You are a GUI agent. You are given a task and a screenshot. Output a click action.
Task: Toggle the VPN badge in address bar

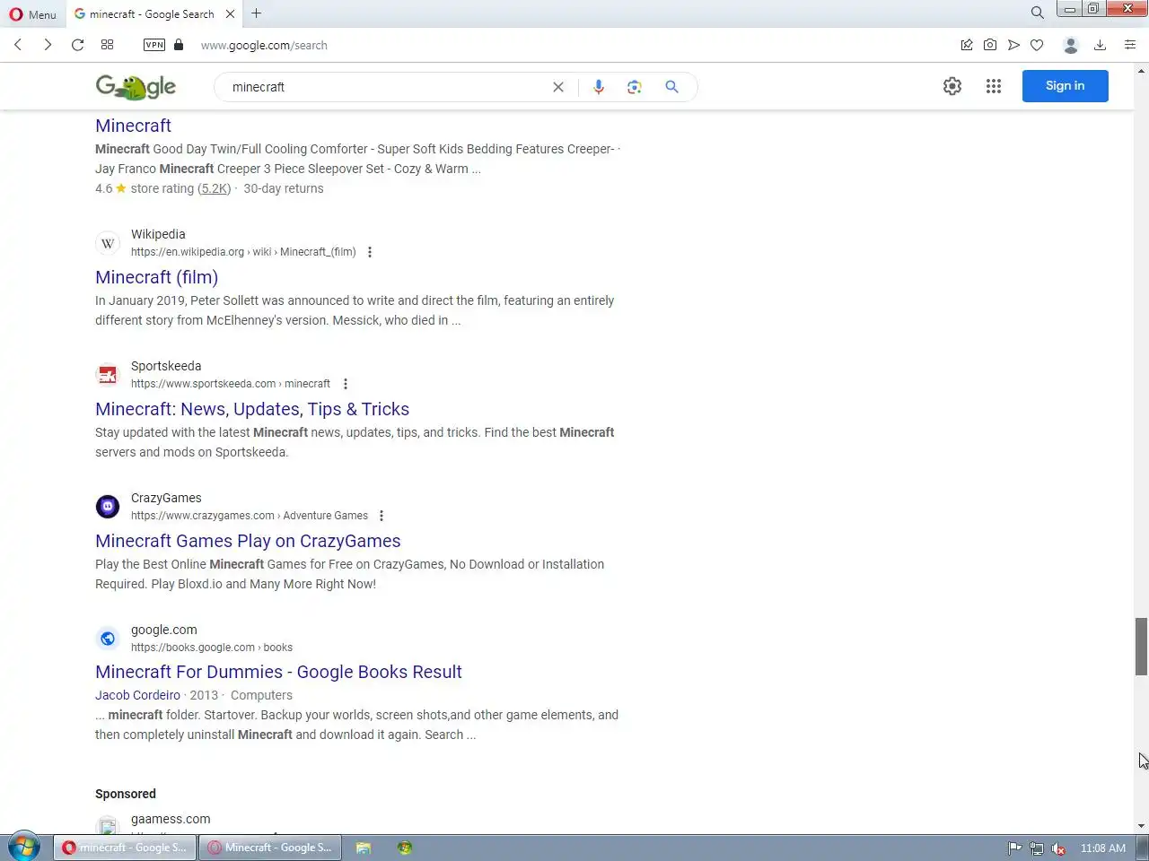(x=154, y=45)
